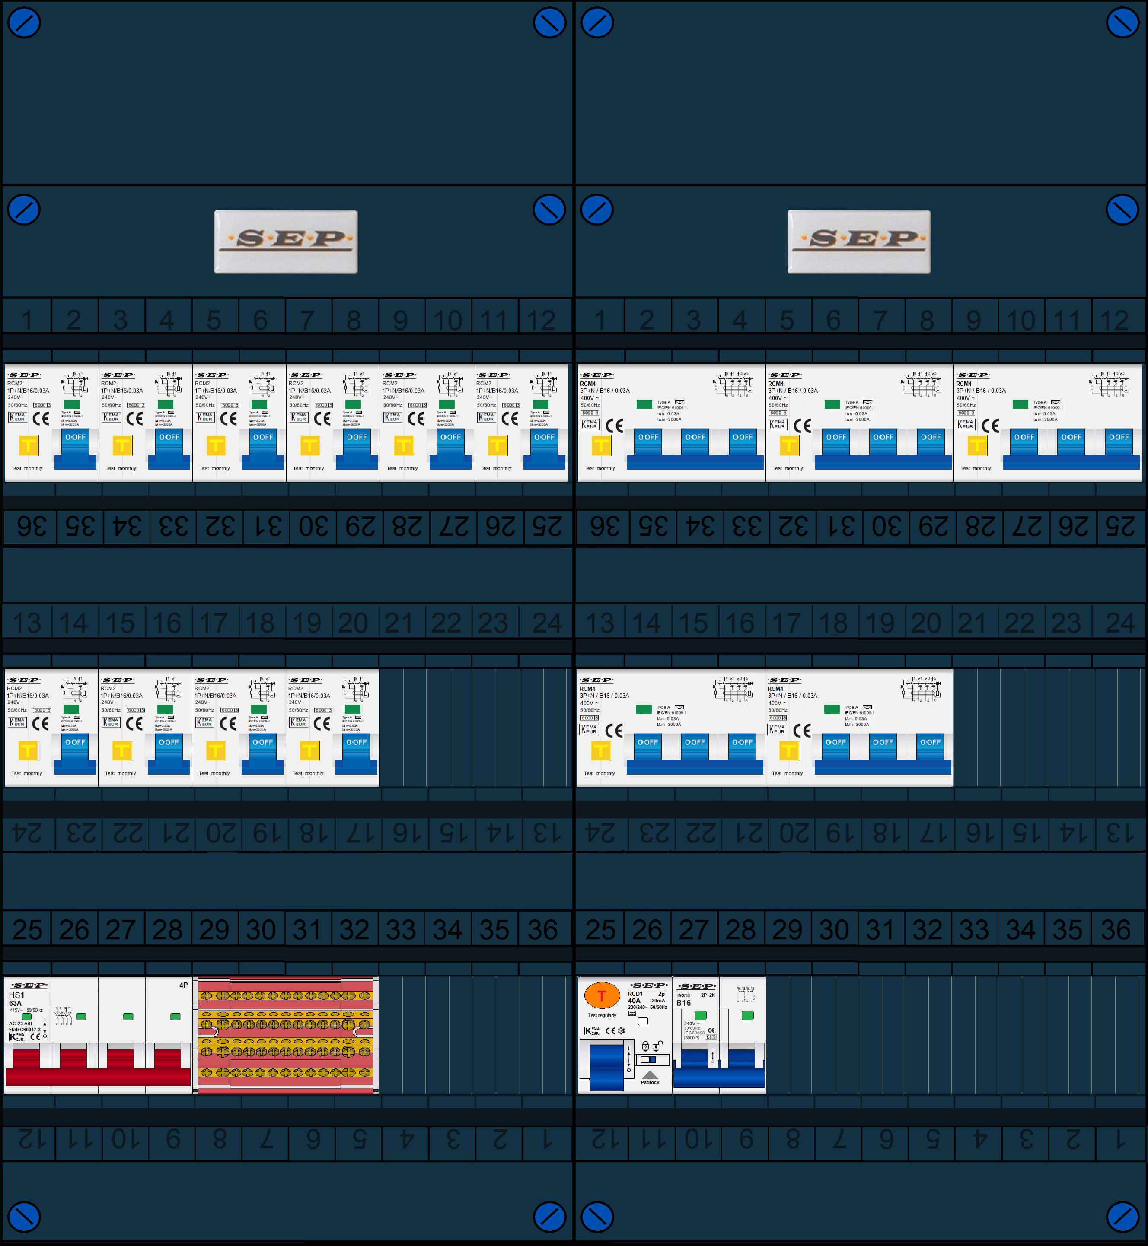The image size is (1148, 1246).
Task: Click 'INS18 B16' label in right panel
Action: [x=683, y=999]
